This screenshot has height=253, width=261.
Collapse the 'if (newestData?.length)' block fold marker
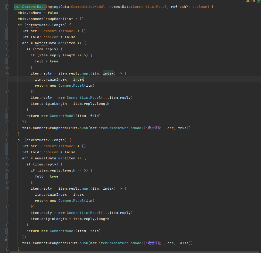8,140
